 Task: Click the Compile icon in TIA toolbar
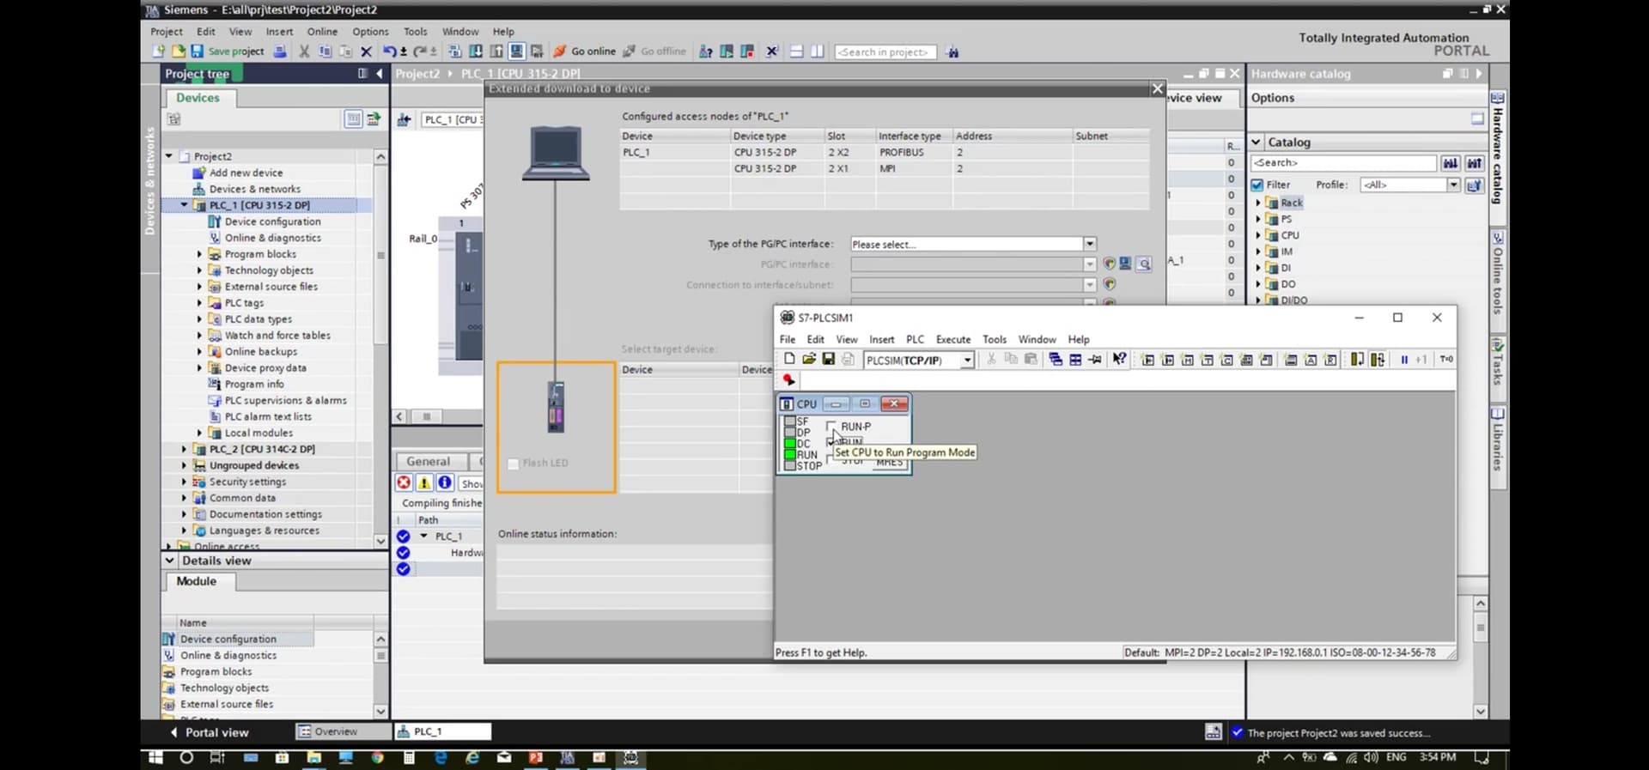pos(455,52)
